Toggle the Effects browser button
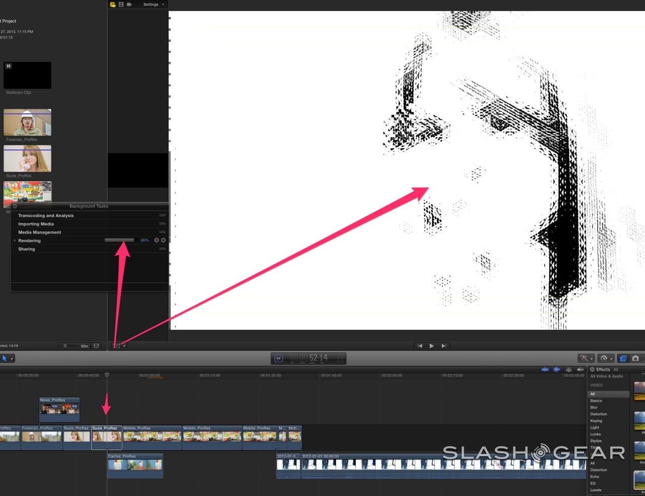The image size is (645, 496). coord(623,359)
